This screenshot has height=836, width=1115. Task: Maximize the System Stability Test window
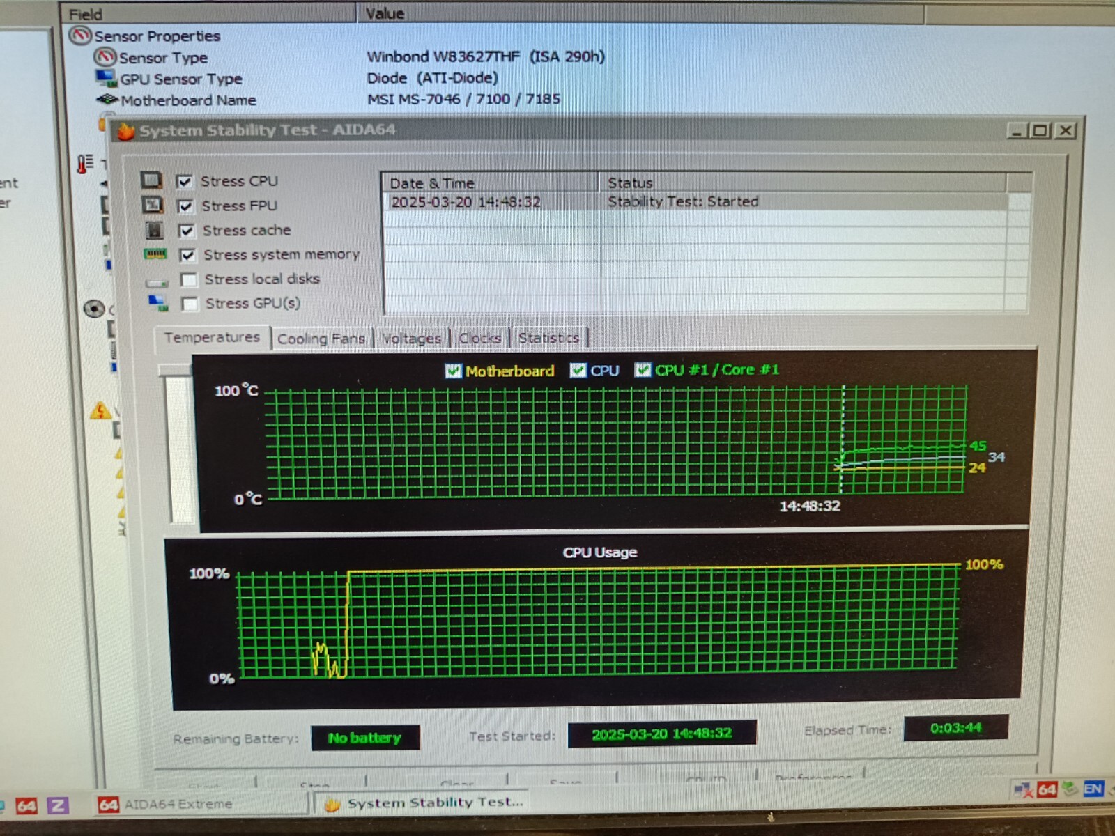pos(1041,130)
